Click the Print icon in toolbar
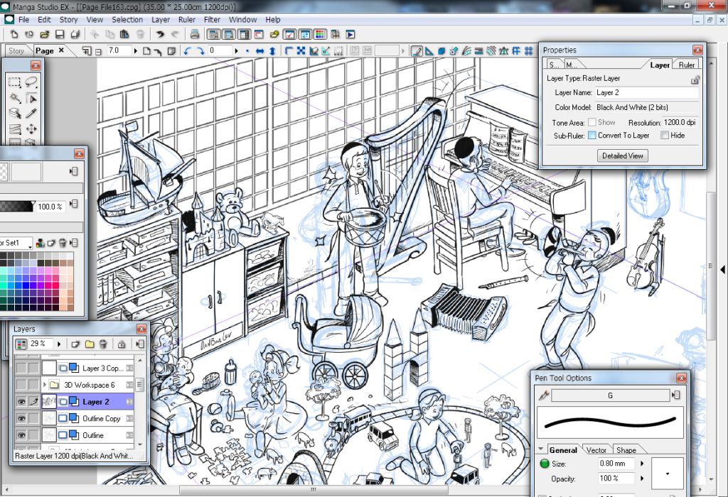 (x=195, y=34)
